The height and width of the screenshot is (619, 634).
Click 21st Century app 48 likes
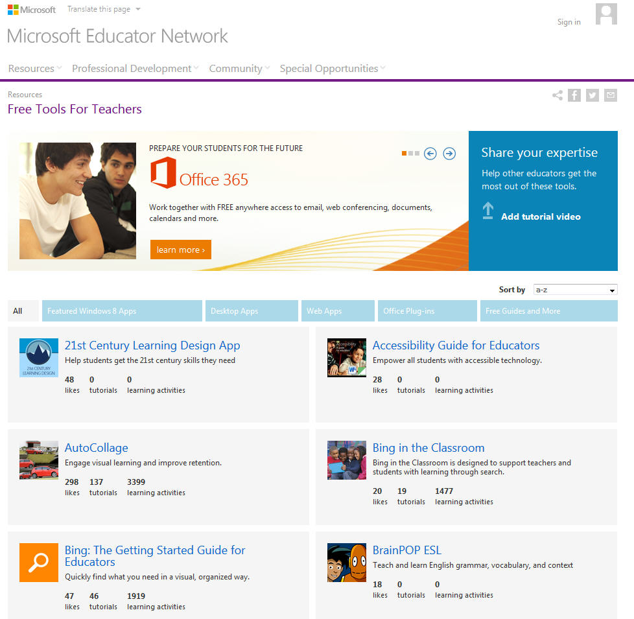tap(69, 380)
